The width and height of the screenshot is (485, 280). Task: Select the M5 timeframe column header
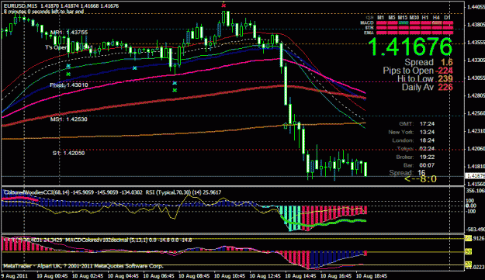392,18
